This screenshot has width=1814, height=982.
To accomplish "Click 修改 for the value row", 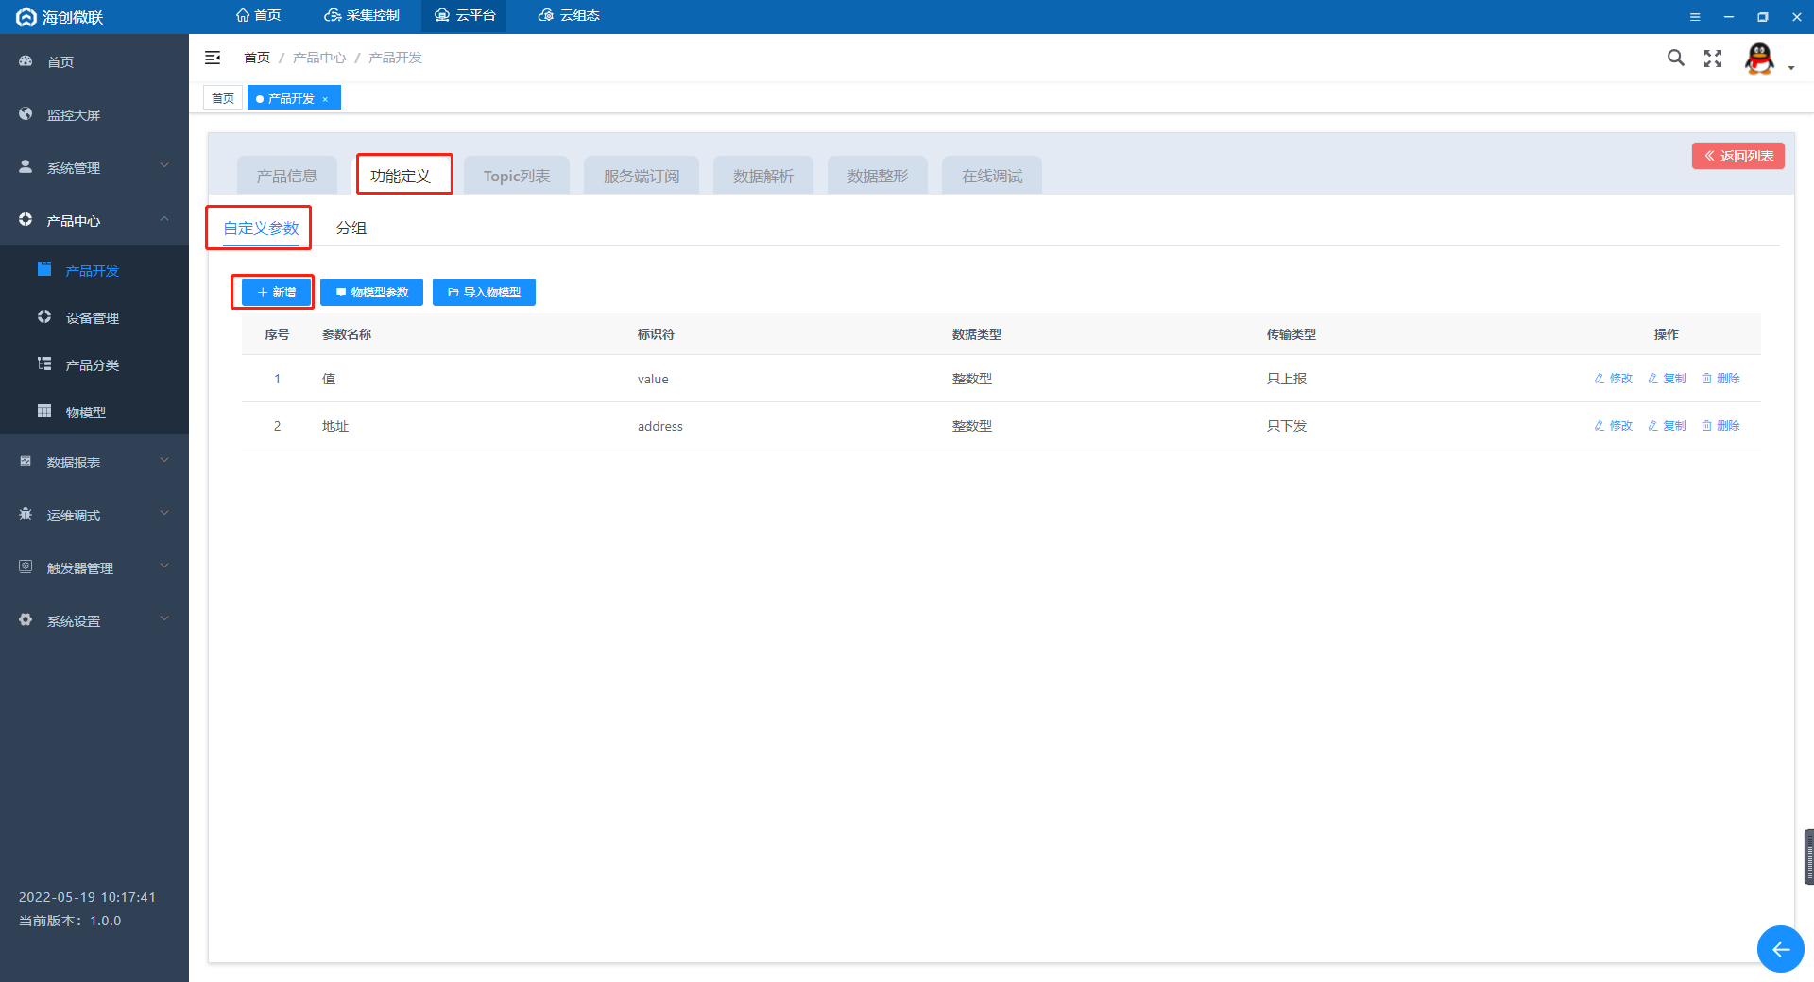I will (1614, 378).
